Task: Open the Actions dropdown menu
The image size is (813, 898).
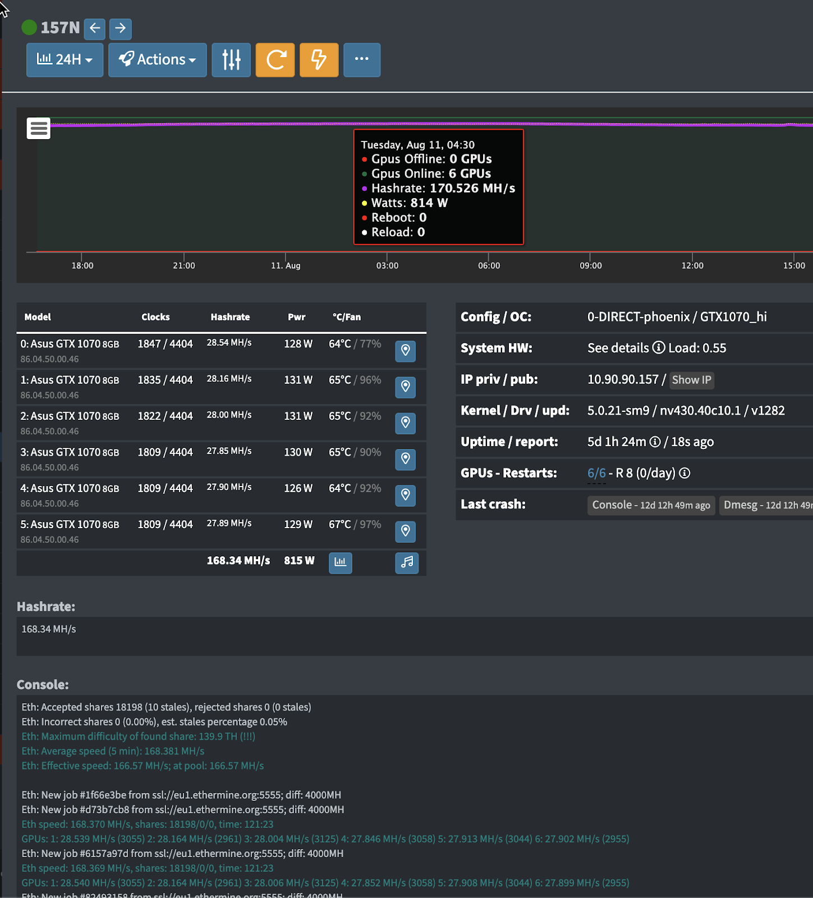Action: click(x=157, y=59)
